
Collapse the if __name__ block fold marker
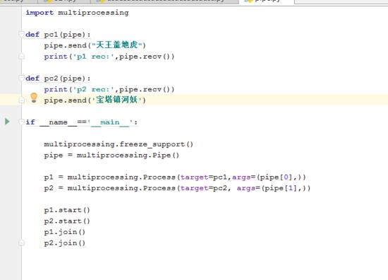(22, 122)
